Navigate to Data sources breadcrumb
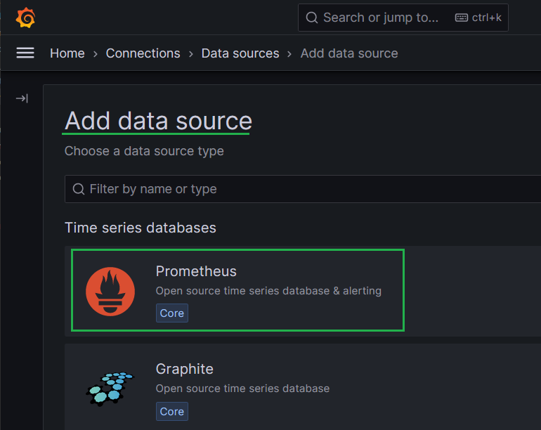This screenshot has width=541, height=430. coord(240,53)
